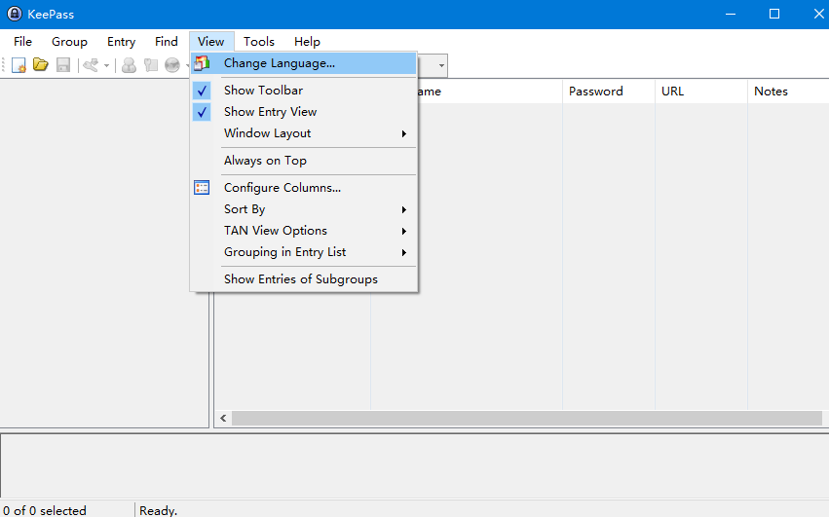Click the KeePass lock icon in title bar
The image size is (829, 517).
click(x=15, y=14)
